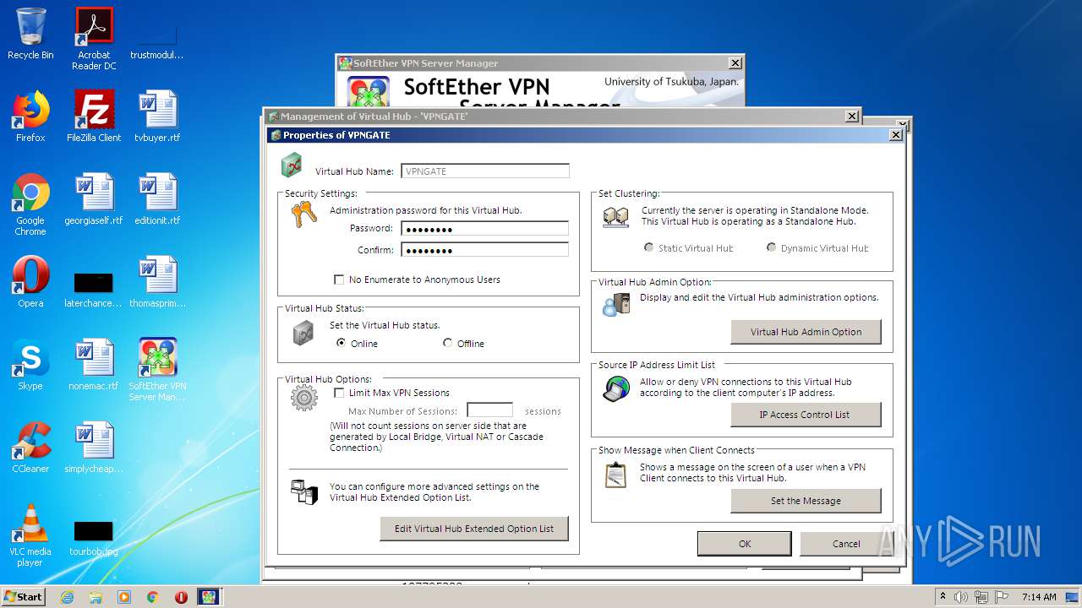Click the gear icon in Virtual Hub Options

[304, 398]
